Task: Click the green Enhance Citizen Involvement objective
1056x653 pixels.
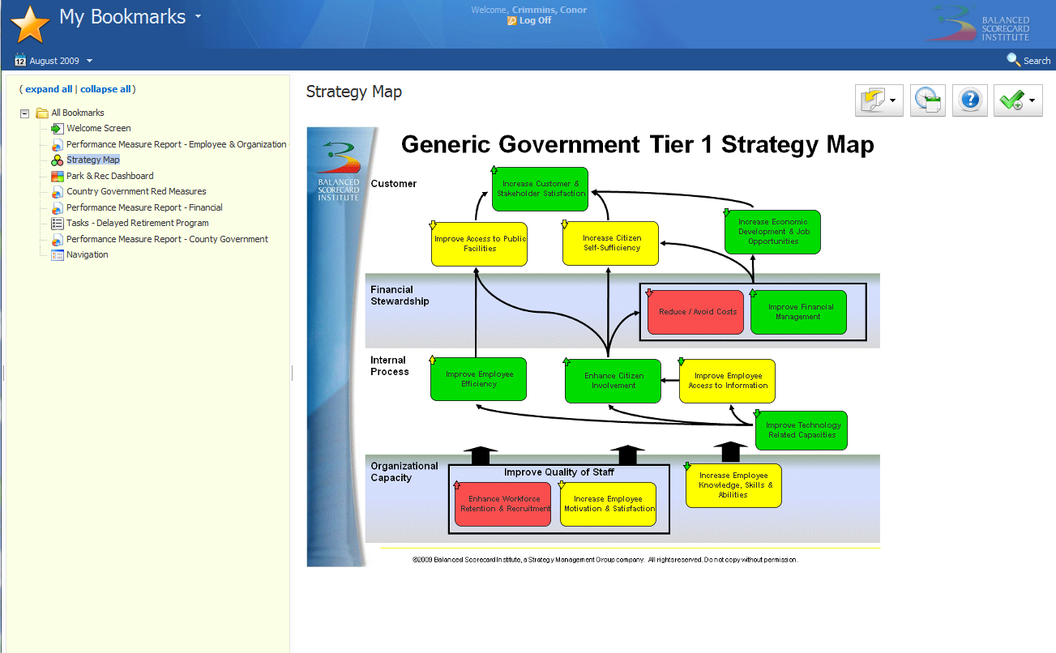Action: click(614, 381)
